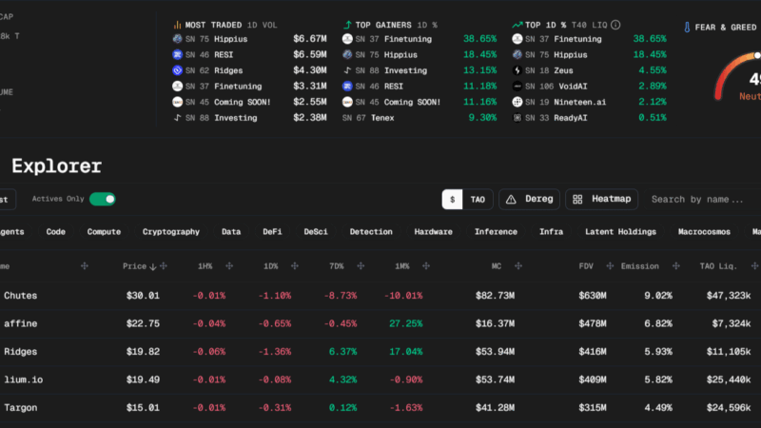Image resolution: width=761 pixels, height=428 pixels.
Task: Sort by Price column arrow
Action: coord(153,266)
